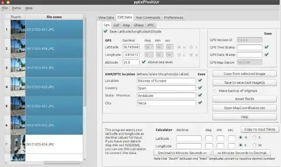Open the File menu
281x167 pixels.
point(5,8)
